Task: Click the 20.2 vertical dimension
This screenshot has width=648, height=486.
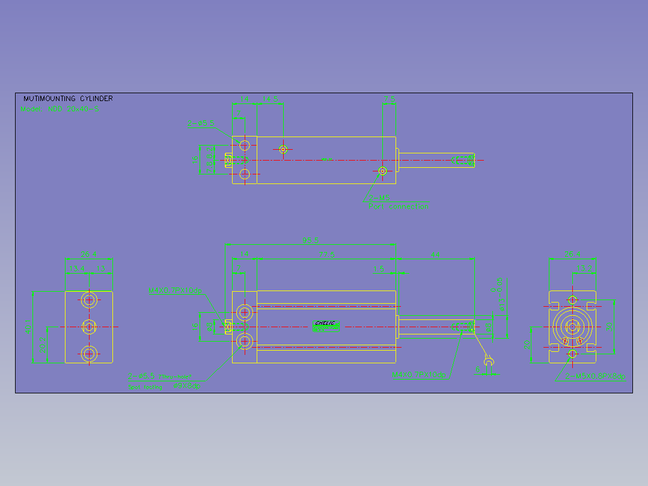Action: tap(43, 345)
